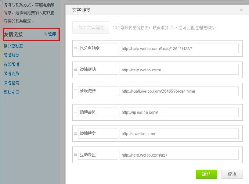Open 微博搜索 link in sidebar
Screen dimensions: 249x184
12,83
